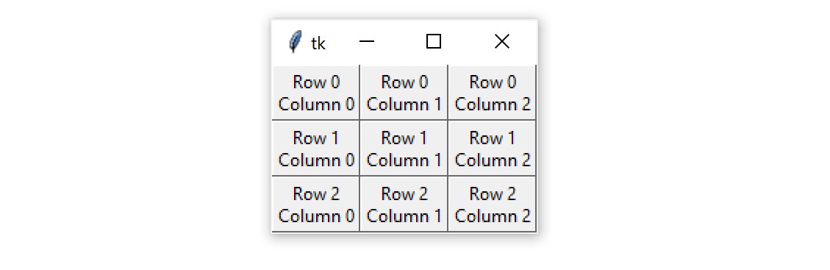Pick the Row 2 Column 1 cell
830x270 pixels.
(404, 205)
